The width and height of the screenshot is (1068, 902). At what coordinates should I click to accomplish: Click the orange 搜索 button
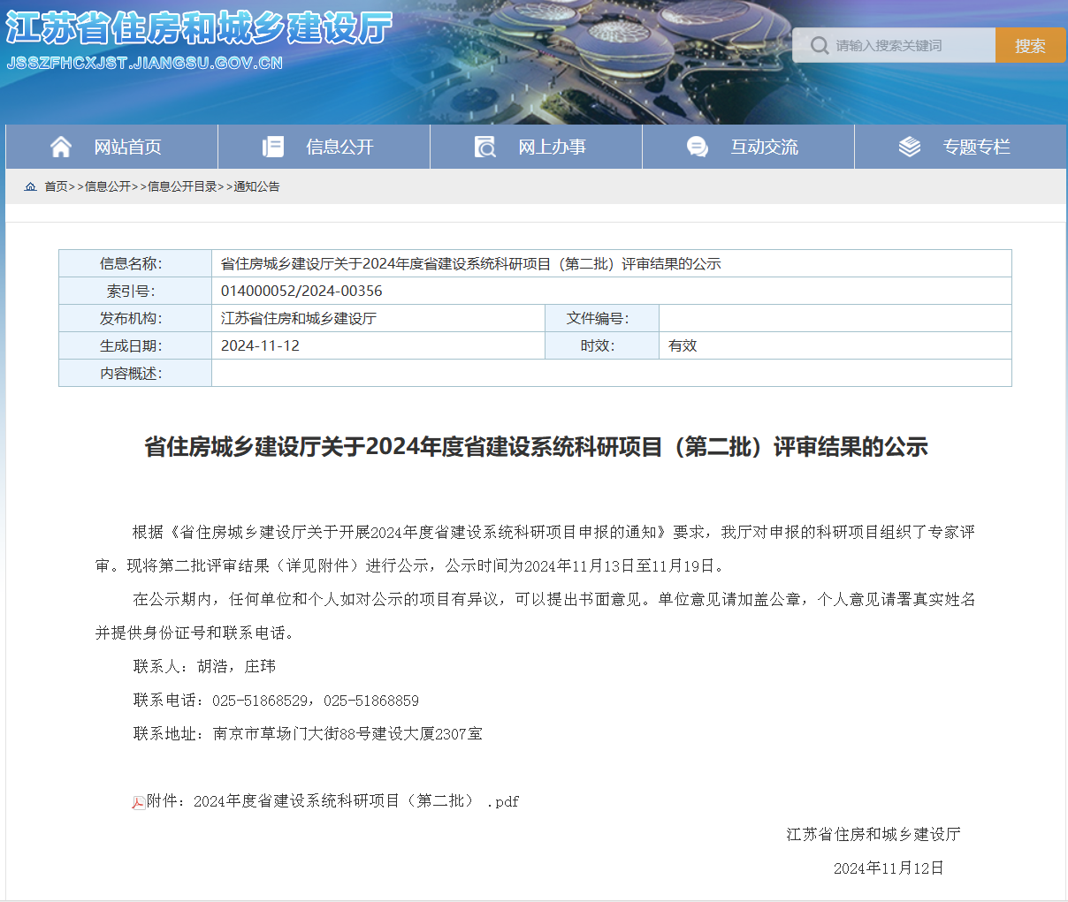point(1030,45)
